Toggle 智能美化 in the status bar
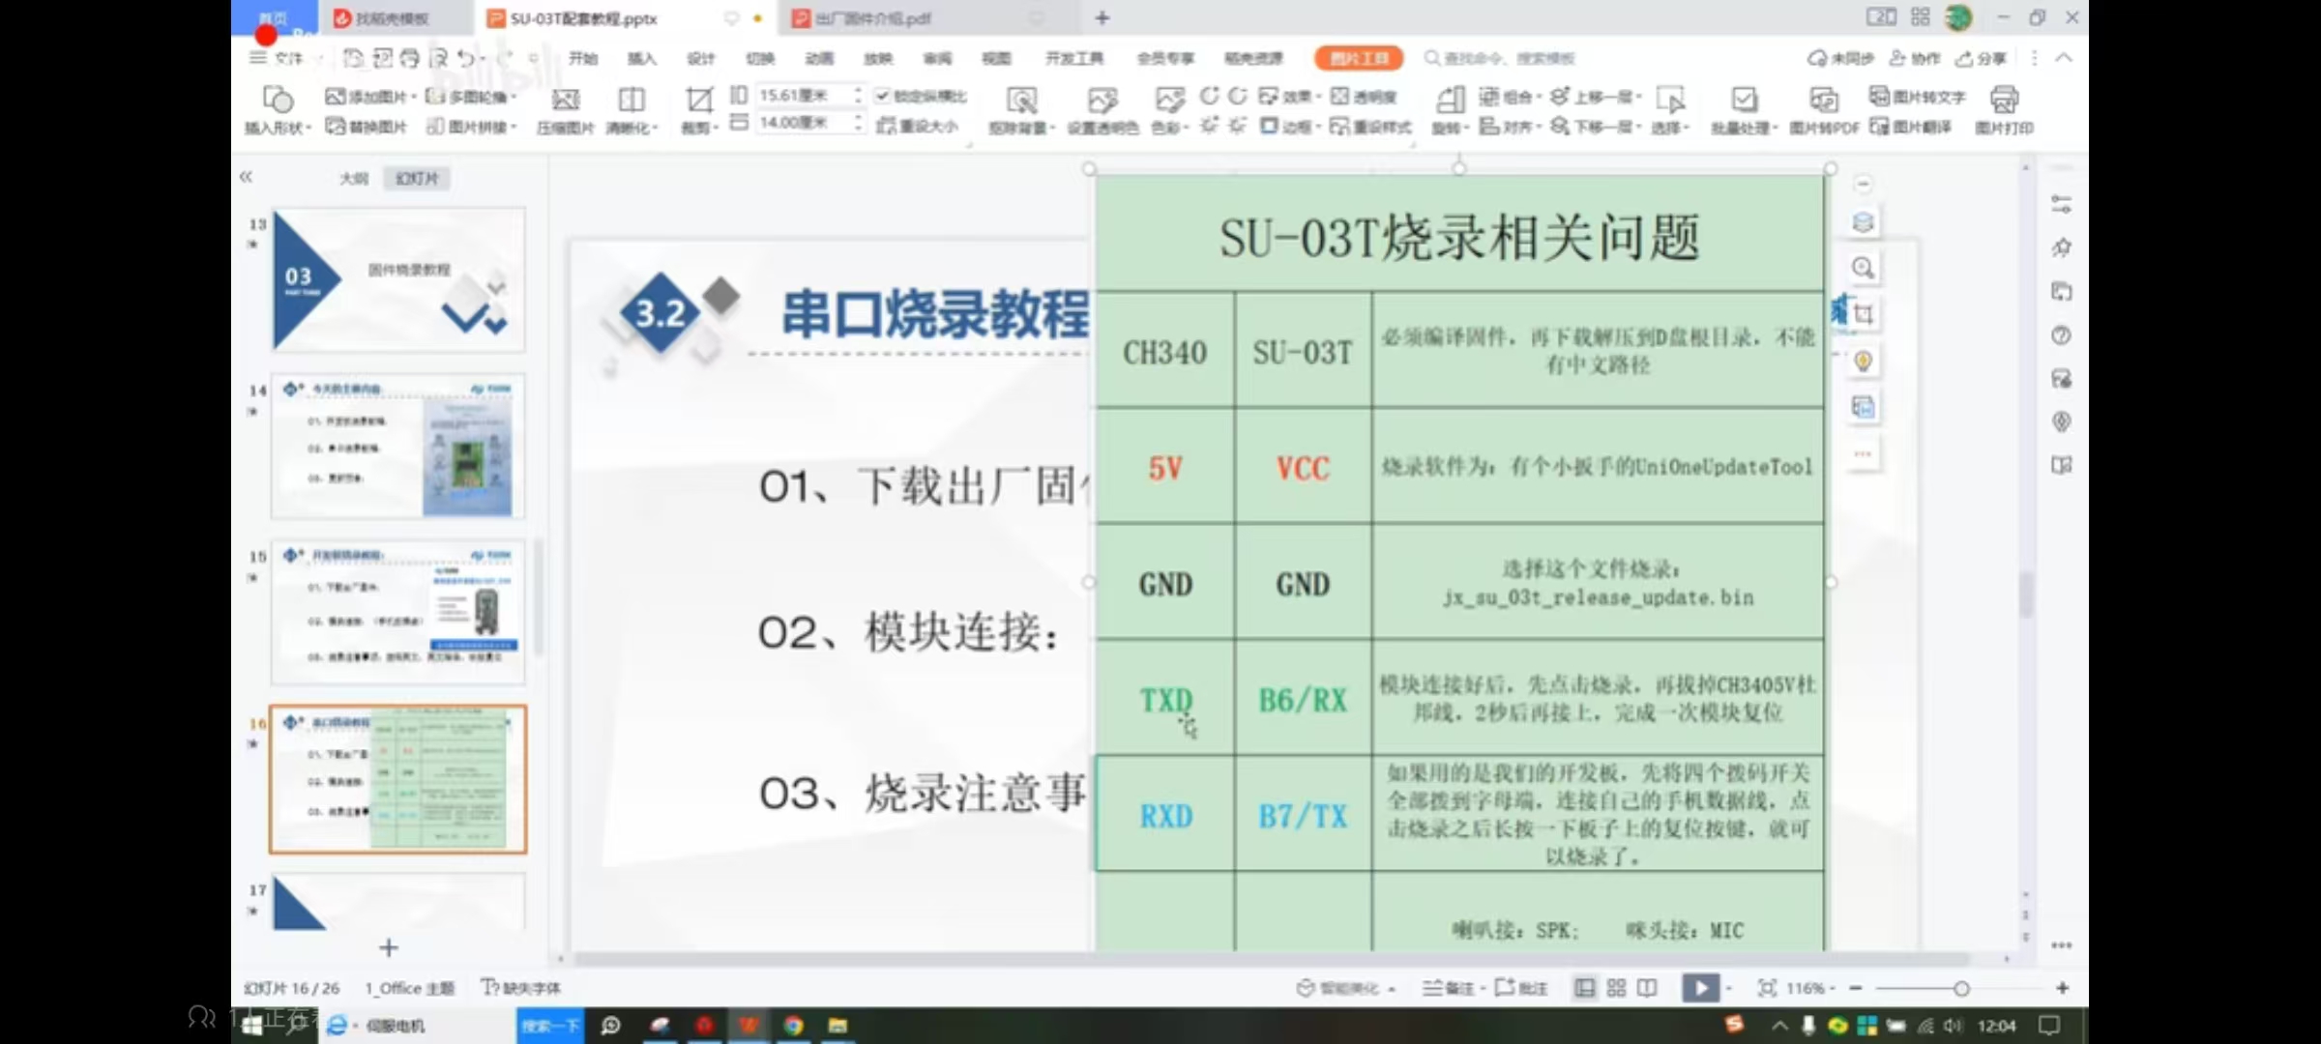Viewport: 2321px width, 1044px height. 1344,988
